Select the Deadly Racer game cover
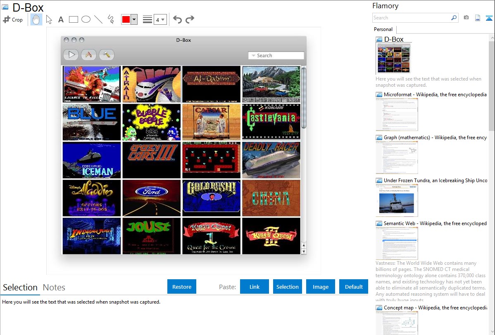The image size is (495, 335). pos(271,160)
